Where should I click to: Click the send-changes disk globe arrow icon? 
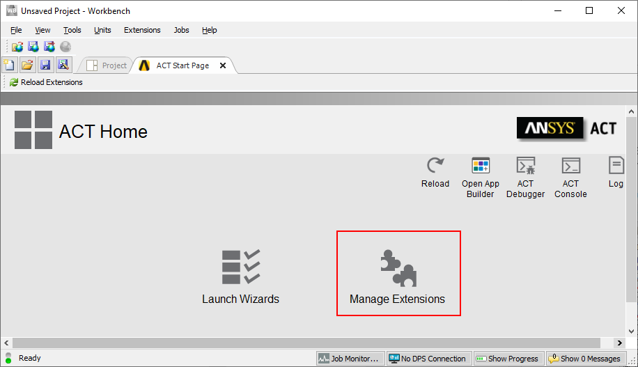tap(49, 47)
